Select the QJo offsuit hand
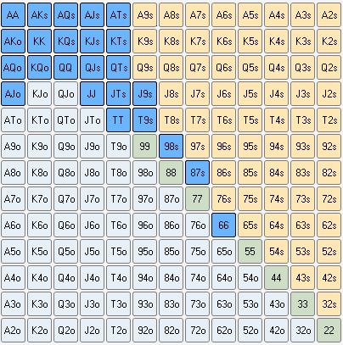 pos(65,94)
